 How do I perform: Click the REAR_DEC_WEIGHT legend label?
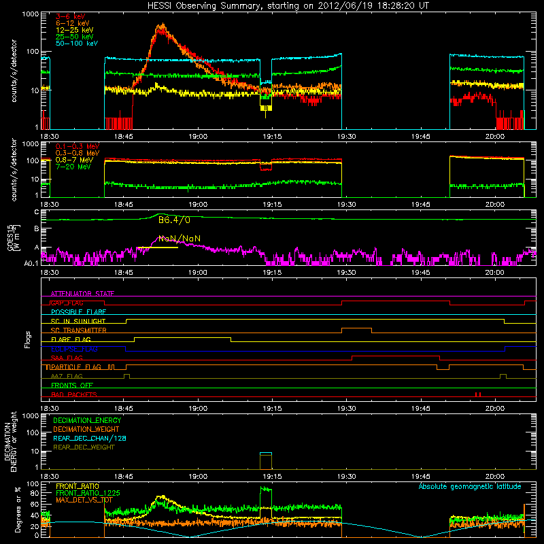84,447
